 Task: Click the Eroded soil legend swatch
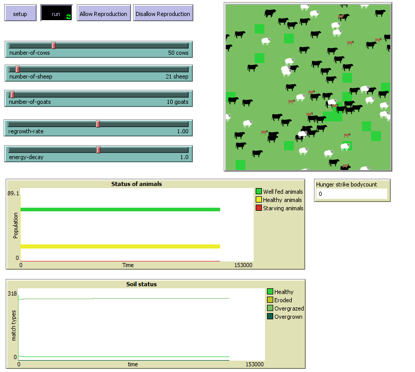tap(270, 300)
